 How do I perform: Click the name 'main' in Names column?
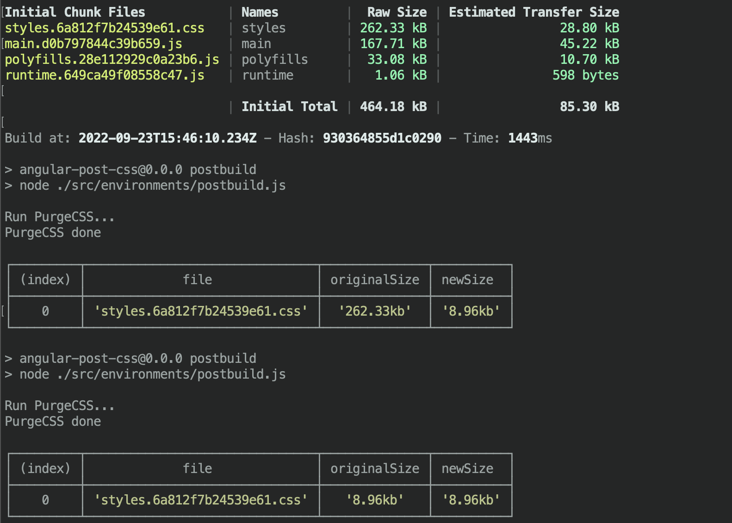[x=256, y=44]
